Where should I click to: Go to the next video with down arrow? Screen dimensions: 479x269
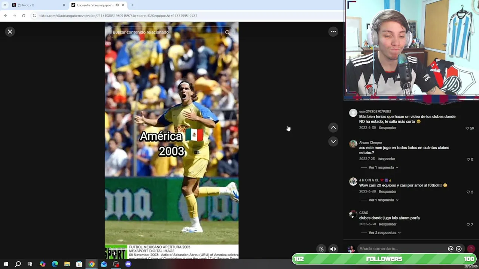coord(333,142)
